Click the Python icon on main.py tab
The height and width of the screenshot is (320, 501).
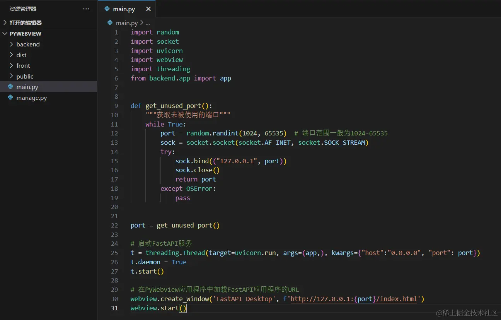tap(107, 9)
